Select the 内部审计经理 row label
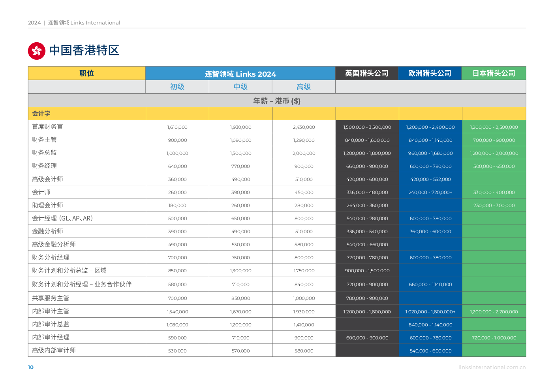Screen dimensions: 554x392 click(51, 337)
